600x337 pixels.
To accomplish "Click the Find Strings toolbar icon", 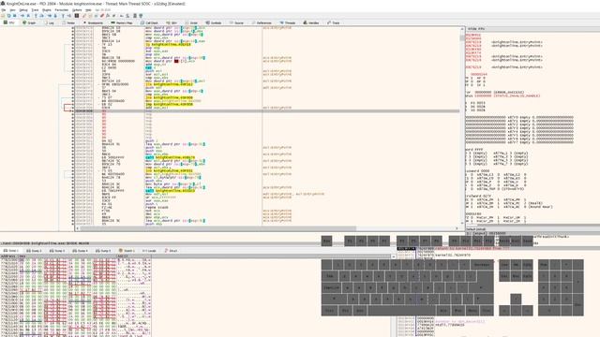I will pyautogui.click(x=122, y=16).
